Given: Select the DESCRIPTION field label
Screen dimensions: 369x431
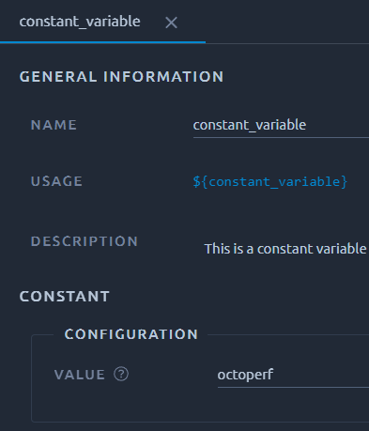Looking at the screenshot, I should (x=85, y=241).
